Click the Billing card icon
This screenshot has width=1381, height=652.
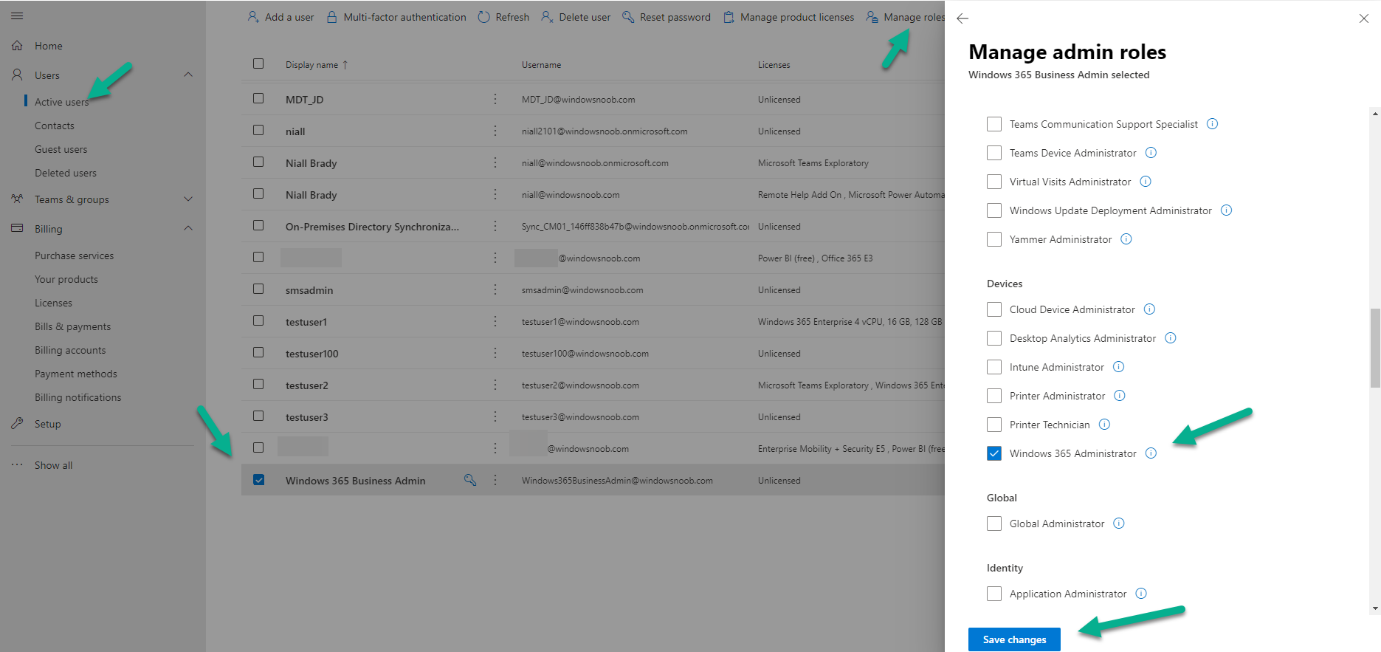point(17,228)
